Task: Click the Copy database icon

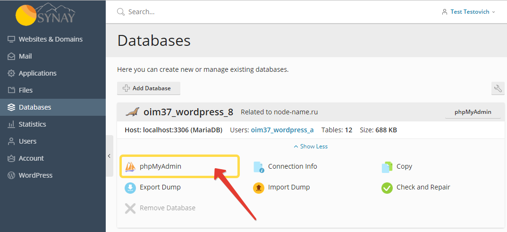Action: (x=387, y=167)
